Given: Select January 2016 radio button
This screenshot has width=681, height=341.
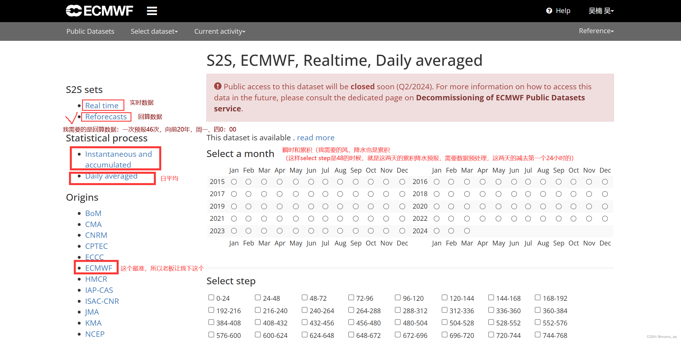Looking at the screenshot, I should click(x=437, y=182).
